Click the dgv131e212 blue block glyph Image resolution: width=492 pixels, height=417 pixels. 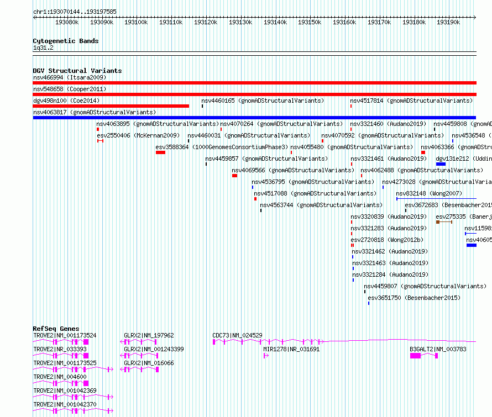tap(441, 164)
